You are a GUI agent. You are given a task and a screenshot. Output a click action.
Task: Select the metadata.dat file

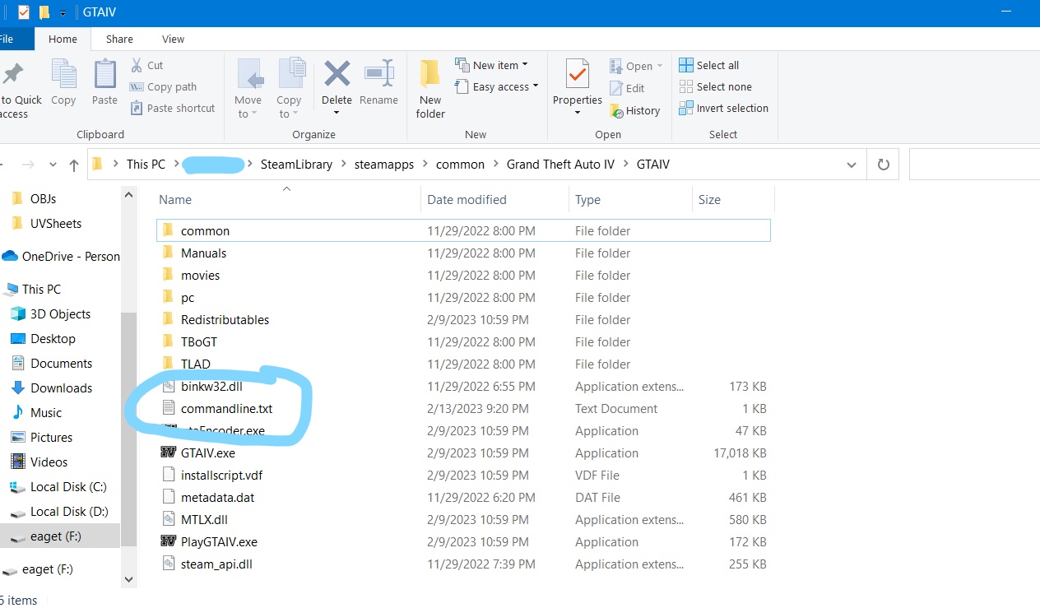463,497
